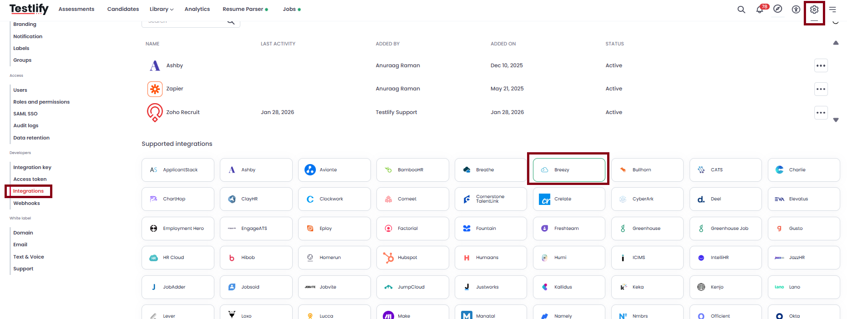Select the Greenhouse integration card
The width and height of the screenshot is (847, 319).
click(647, 229)
